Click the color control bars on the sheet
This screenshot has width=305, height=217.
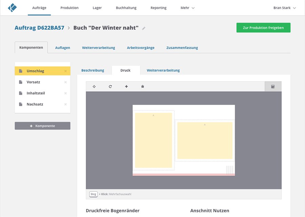(230, 170)
